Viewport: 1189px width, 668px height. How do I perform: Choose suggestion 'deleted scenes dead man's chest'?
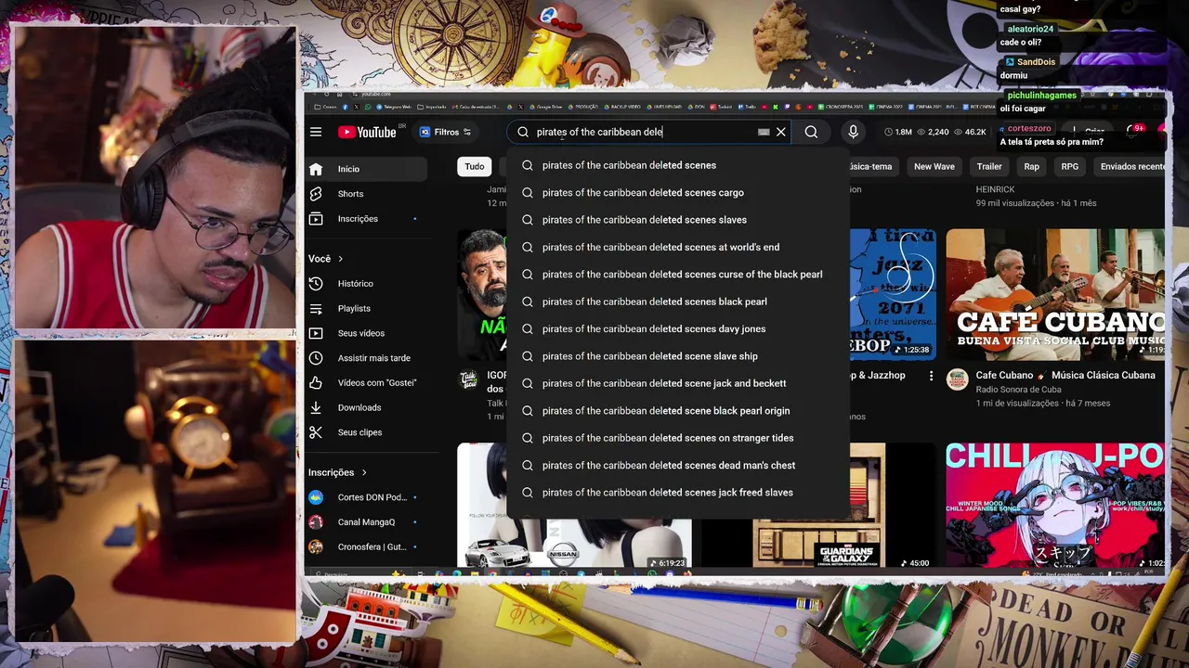click(678, 465)
